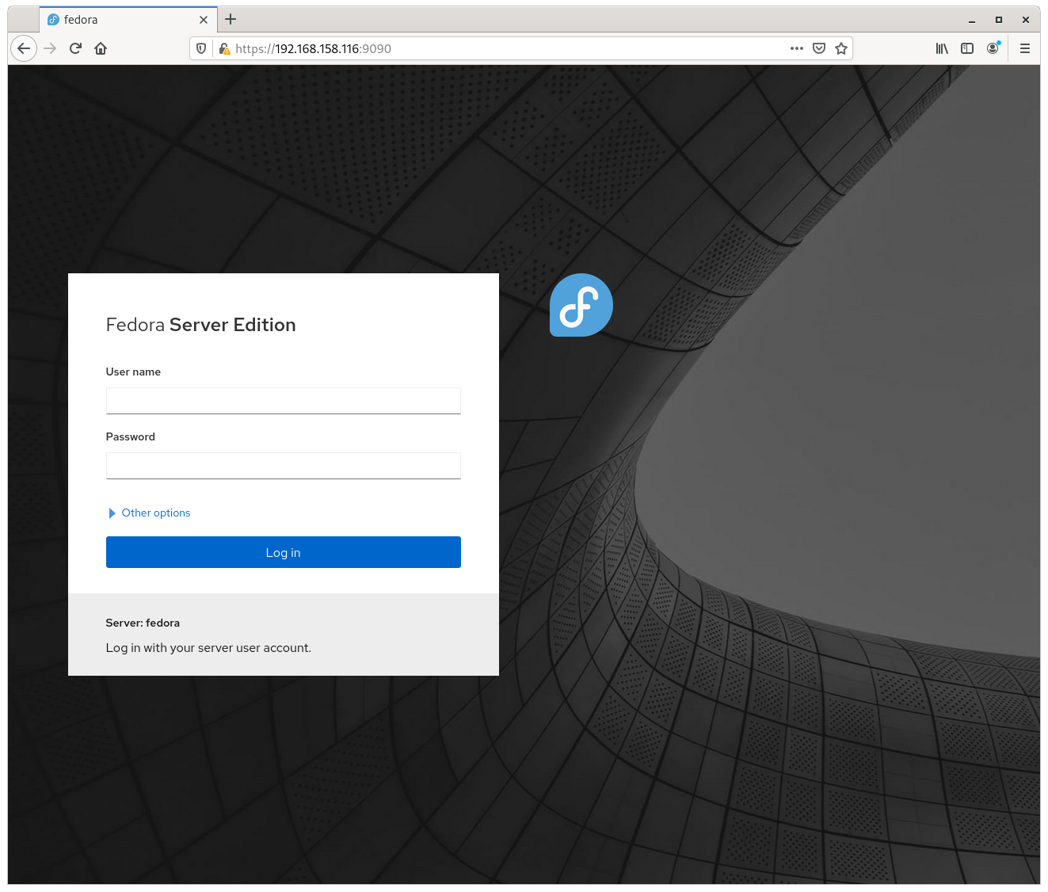Open the Firefox hamburger menu
Screen dimensions: 1048x892
pyautogui.click(x=1025, y=48)
